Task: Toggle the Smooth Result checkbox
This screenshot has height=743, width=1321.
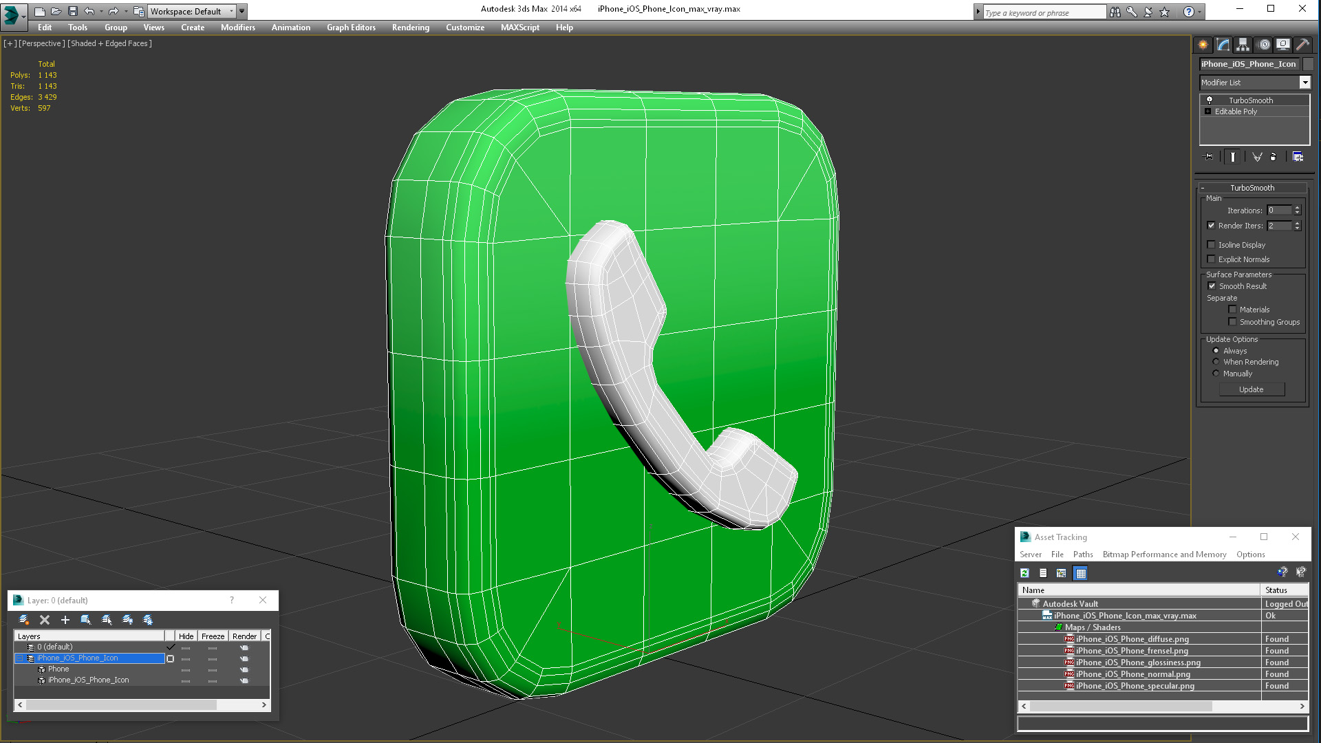Action: (x=1212, y=286)
